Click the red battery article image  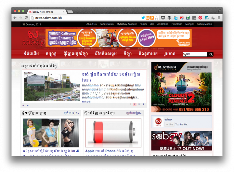[x=113, y=133]
